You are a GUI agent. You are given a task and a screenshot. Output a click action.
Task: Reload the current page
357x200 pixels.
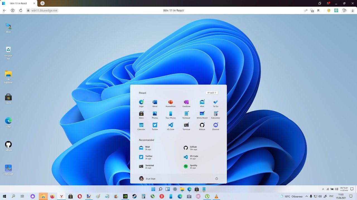coord(21,10)
